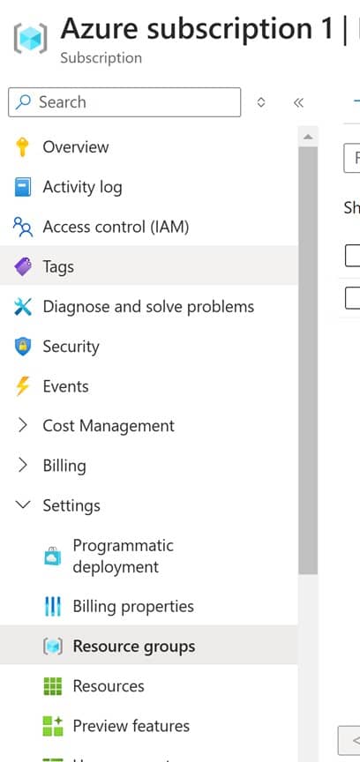Tick the lower checkbox in the list
360x762 pixels.
pyautogui.click(x=352, y=298)
